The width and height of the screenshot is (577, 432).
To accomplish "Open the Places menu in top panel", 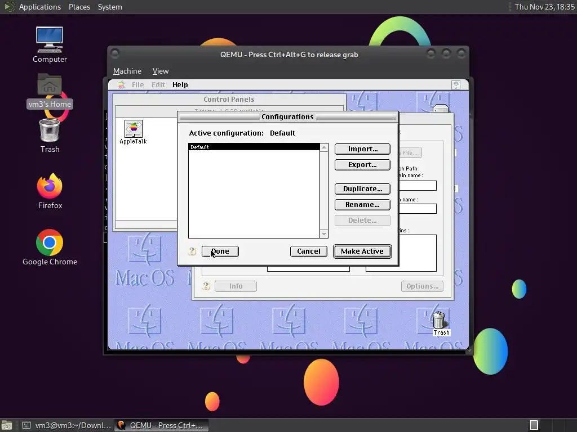I will coord(79,7).
